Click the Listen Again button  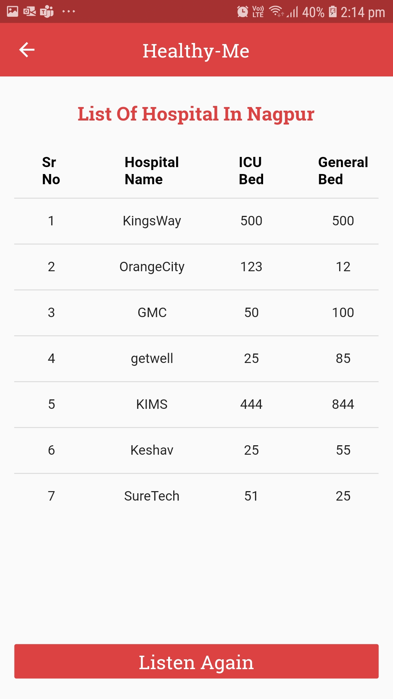[x=196, y=661]
